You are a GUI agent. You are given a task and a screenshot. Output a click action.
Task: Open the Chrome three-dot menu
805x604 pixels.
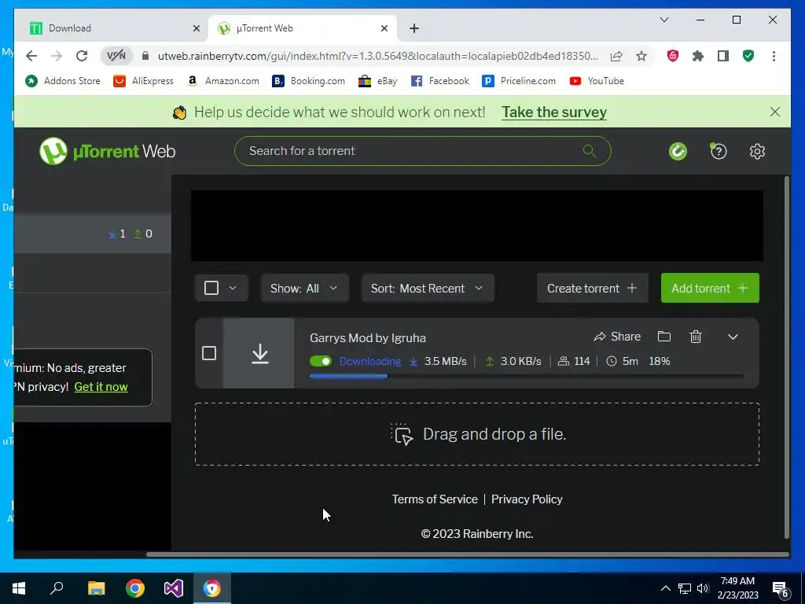[774, 56]
